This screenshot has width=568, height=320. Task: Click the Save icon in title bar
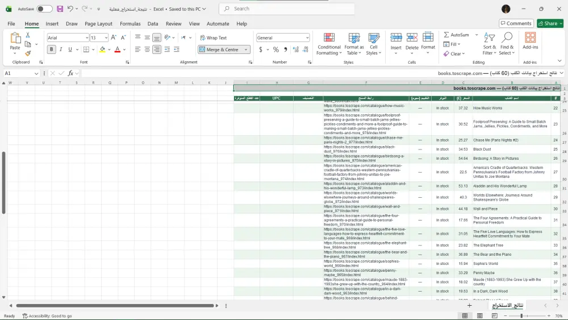[60, 9]
